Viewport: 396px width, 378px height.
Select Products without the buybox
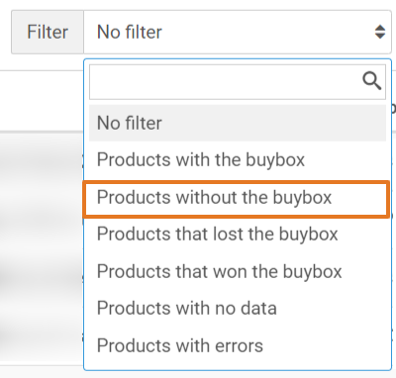[237, 199]
